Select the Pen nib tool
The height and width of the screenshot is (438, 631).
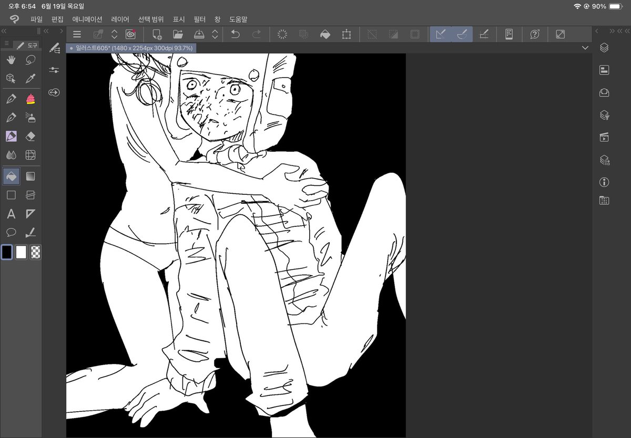pos(11,98)
